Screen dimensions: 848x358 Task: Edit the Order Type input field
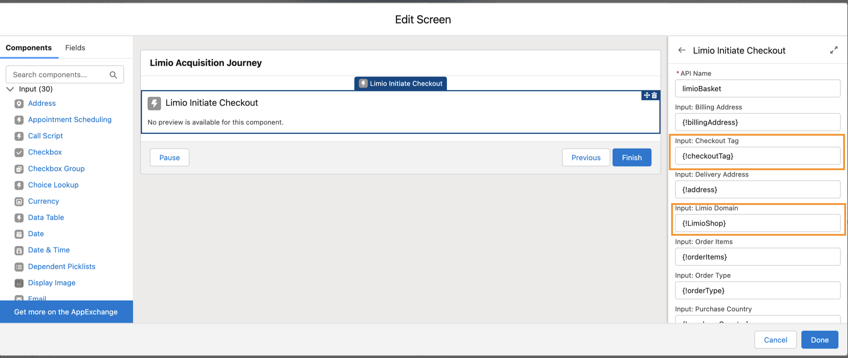click(x=757, y=291)
